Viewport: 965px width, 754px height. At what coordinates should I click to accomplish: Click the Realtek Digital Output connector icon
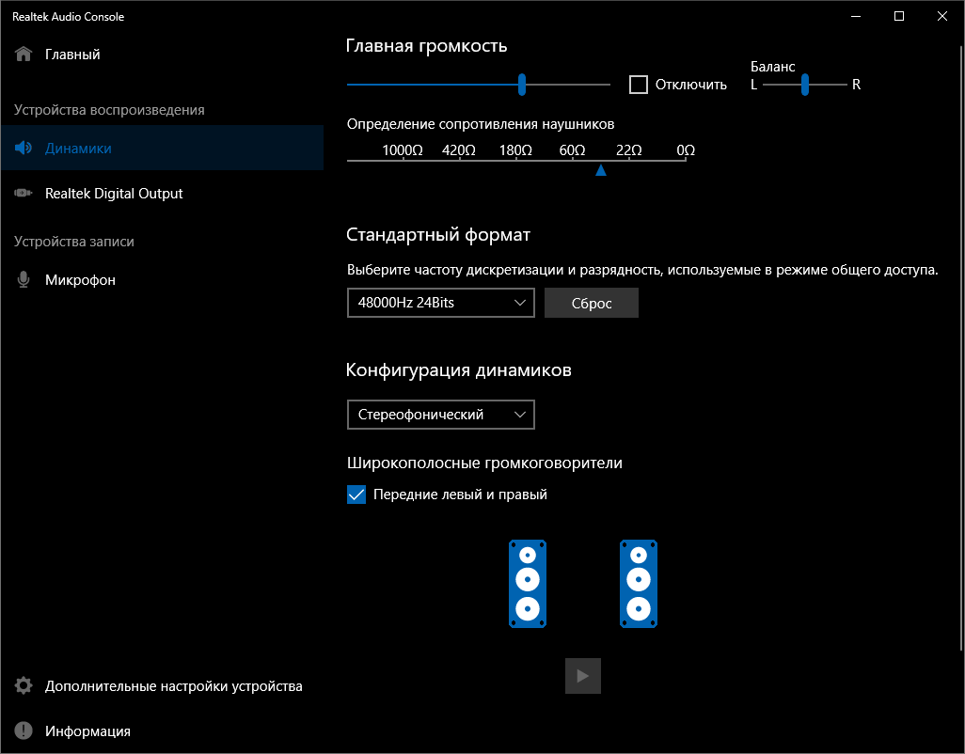pyautogui.click(x=24, y=194)
